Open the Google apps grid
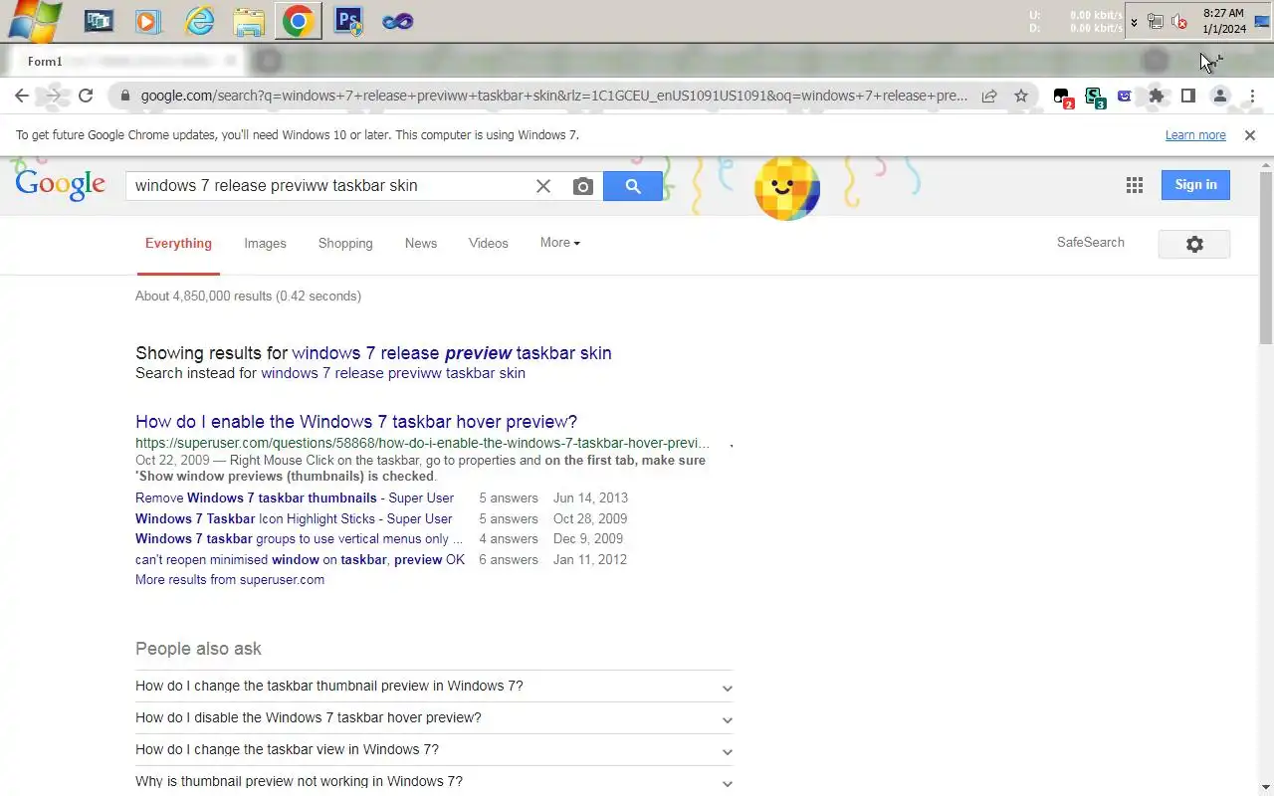Viewport: 1274px width, 796px height. coord(1134,185)
